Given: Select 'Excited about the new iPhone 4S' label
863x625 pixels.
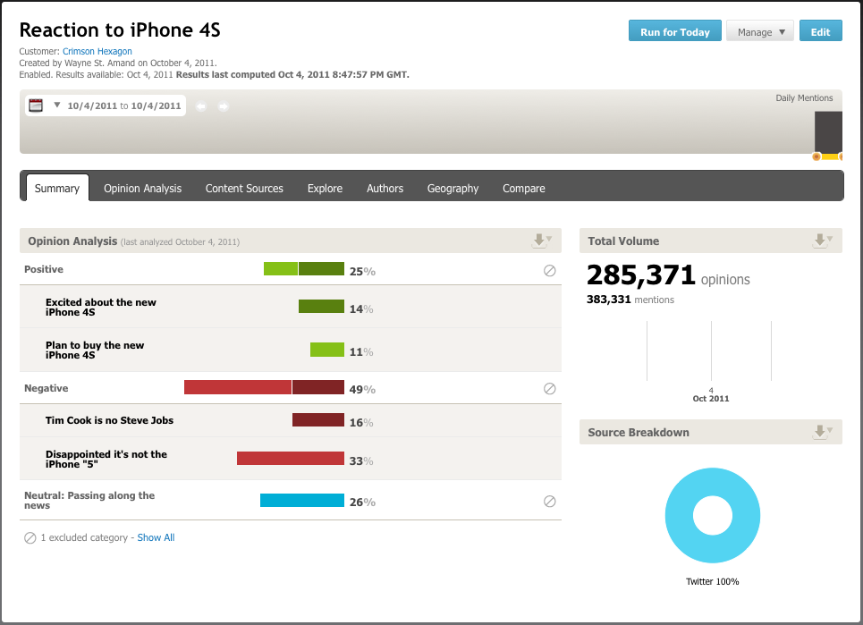Looking at the screenshot, I should point(101,307).
